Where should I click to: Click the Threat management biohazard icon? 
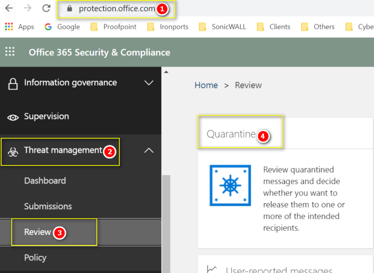(13, 152)
